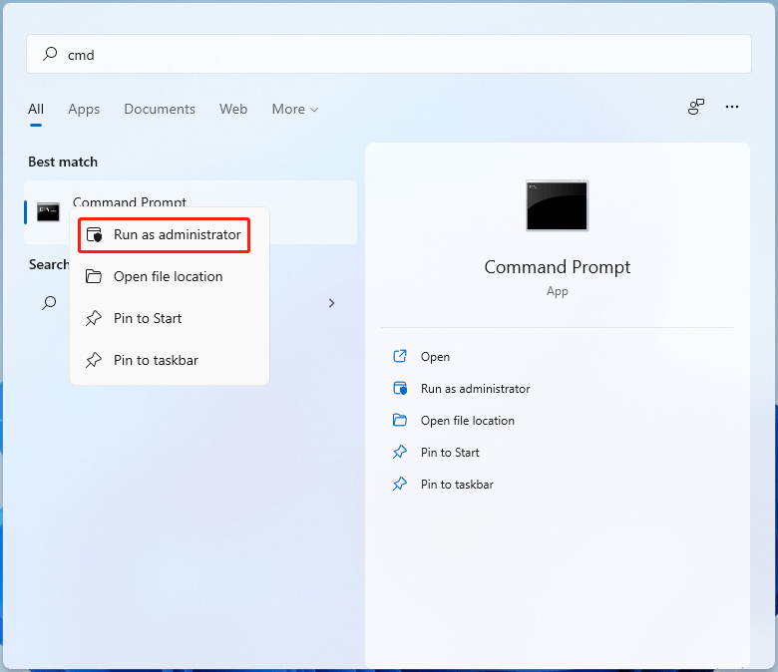Click the Open external-link icon in details pane
Image resolution: width=778 pixels, height=672 pixels.
tap(400, 356)
